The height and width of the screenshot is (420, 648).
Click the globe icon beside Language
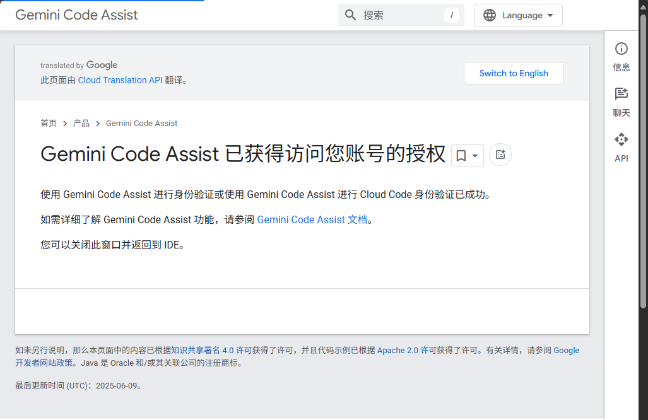(x=490, y=15)
